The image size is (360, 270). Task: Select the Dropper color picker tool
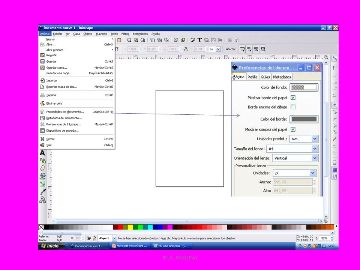click(43, 192)
